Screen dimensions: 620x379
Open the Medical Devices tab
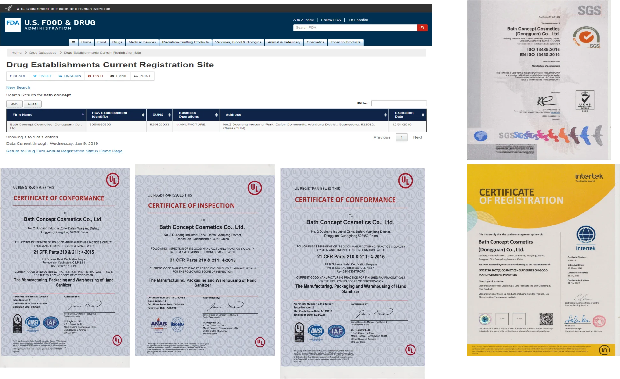(142, 42)
